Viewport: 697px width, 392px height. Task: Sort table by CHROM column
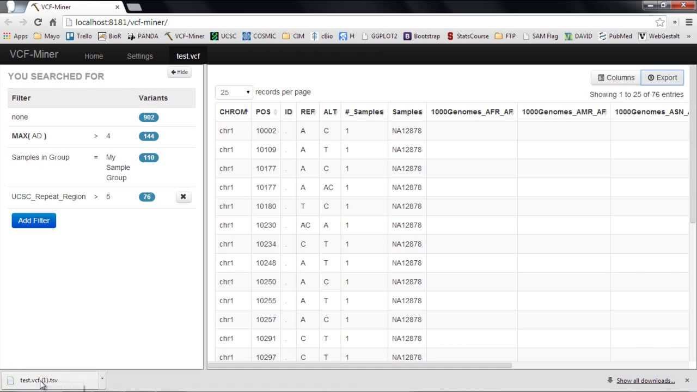point(233,112)
